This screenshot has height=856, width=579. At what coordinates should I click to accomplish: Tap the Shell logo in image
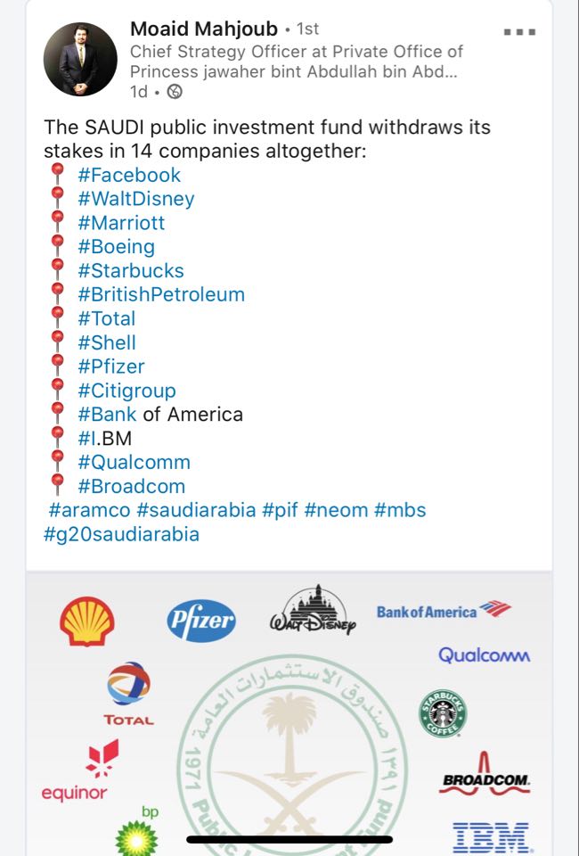pos(86,621)
